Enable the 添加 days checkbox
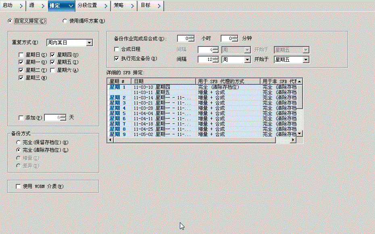 [21, 118]
